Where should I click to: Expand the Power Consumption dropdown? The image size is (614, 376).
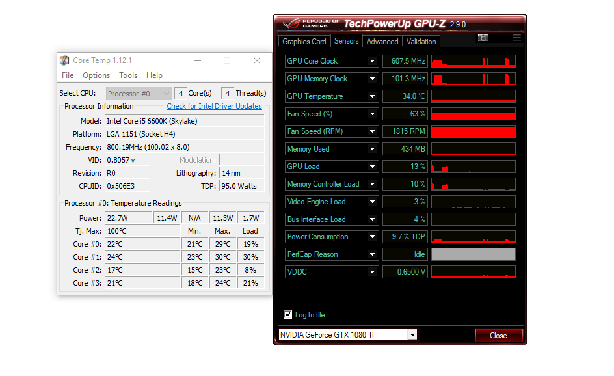tap(372, 237)
